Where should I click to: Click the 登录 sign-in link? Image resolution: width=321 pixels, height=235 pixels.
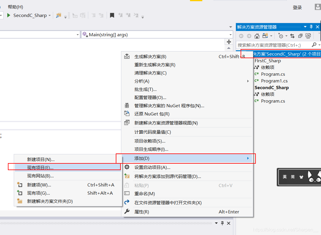[297, 8]
